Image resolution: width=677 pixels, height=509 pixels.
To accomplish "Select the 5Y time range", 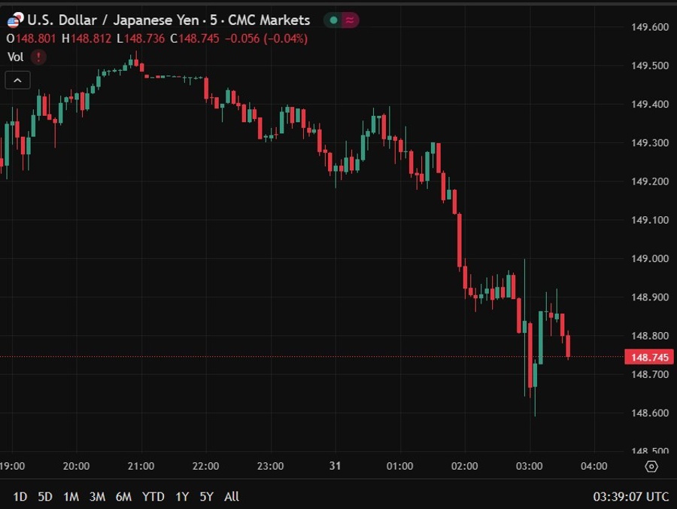I will pos(206,496).
